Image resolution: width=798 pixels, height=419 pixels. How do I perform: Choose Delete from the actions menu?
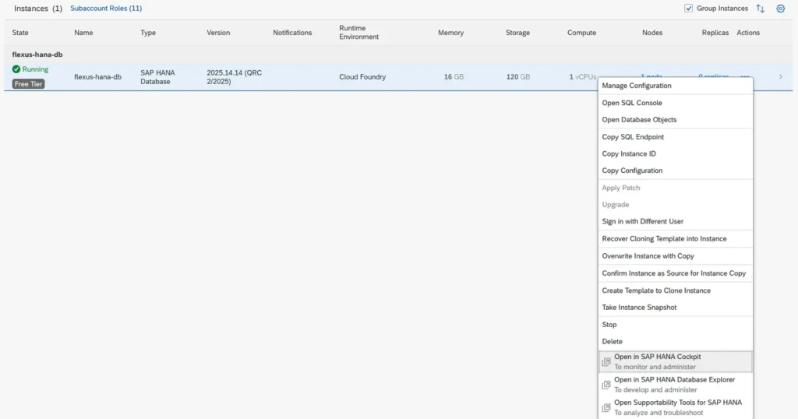tap(613, 342)
